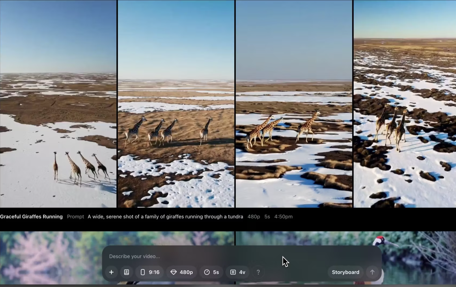Click the Graceful Giraffes Running title

click(31, 216)
